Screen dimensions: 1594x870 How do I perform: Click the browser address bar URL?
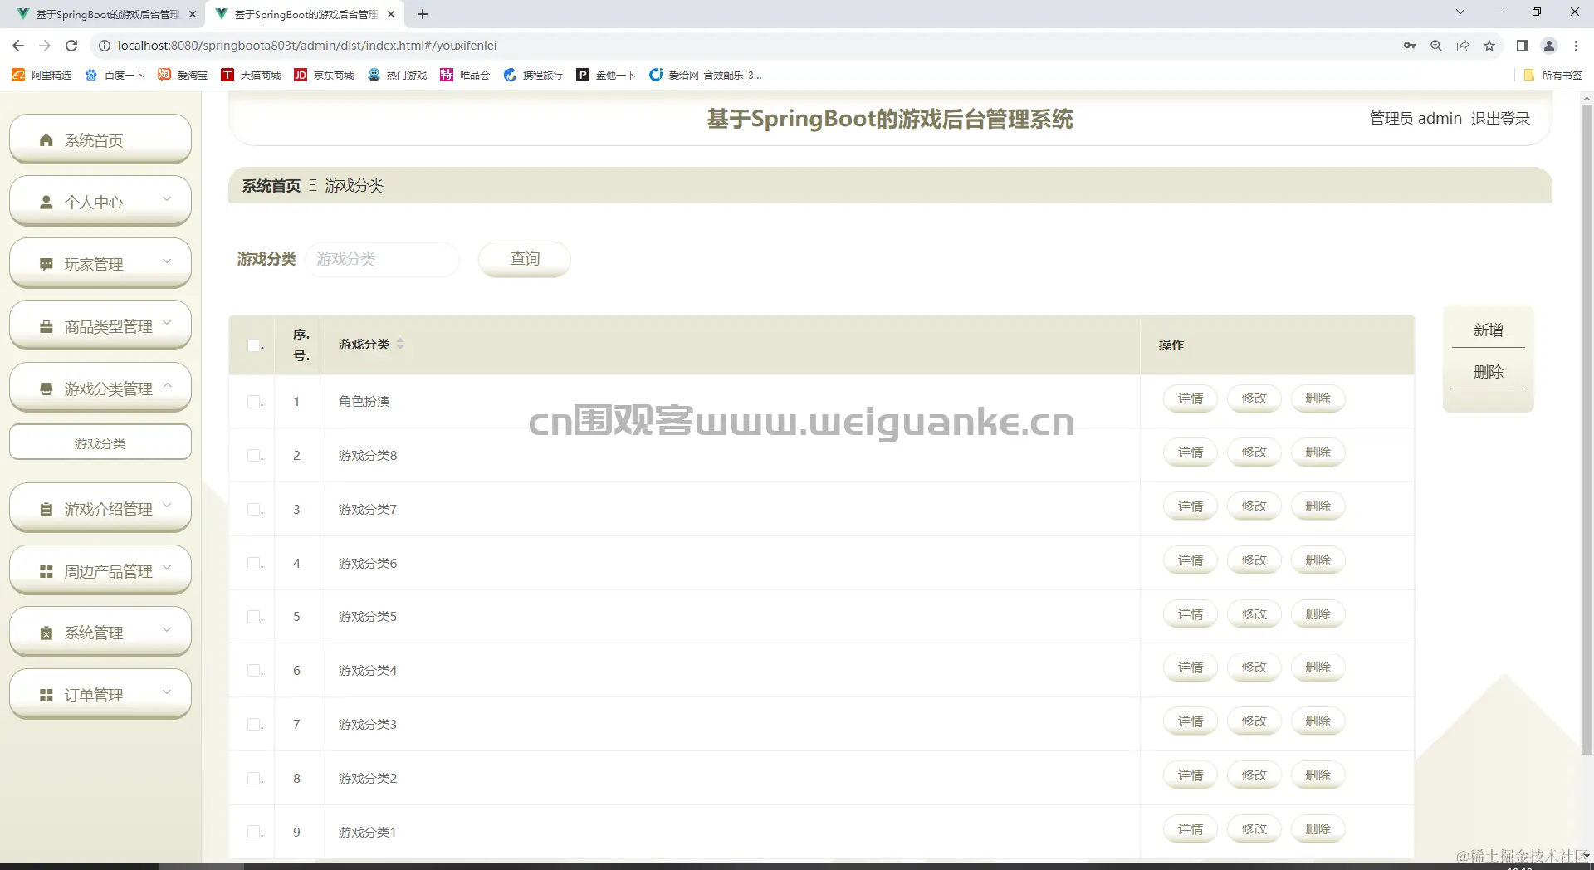point(307,46)
